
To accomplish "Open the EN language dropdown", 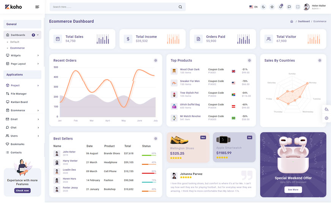I will pyautogui.click(x=253, y=7).
